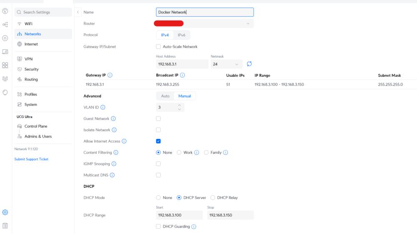
Task: Open System settings
Action: point(43,105)
